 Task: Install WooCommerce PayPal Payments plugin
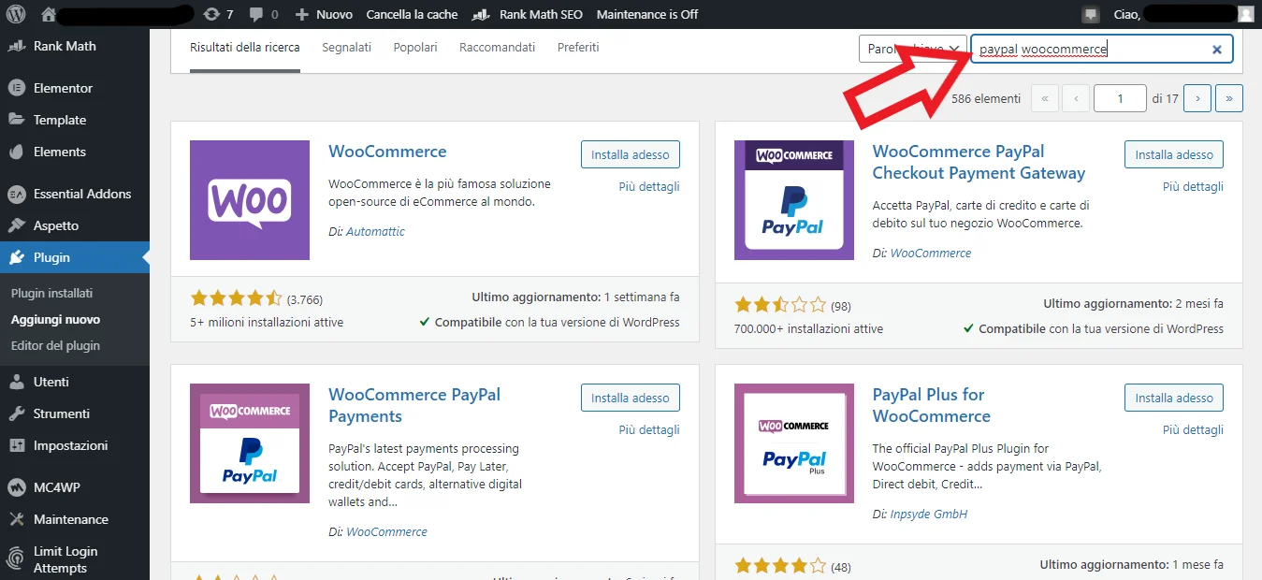631,398
